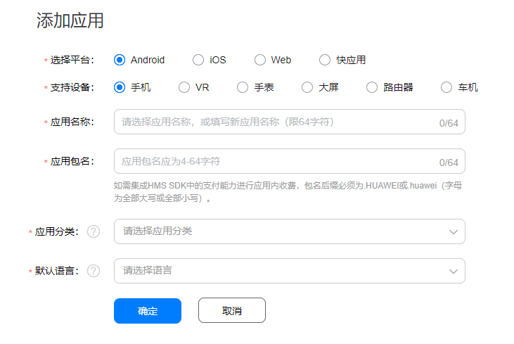Click the 0/64 counter in 应用名称 field
This screenshot has width=514, height=344.
click(449, 123)
